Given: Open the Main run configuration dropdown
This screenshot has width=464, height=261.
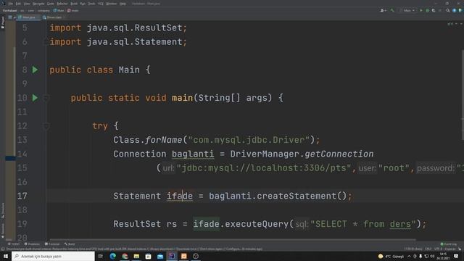Looking at the screenshot, I should (x=407, y=10).
